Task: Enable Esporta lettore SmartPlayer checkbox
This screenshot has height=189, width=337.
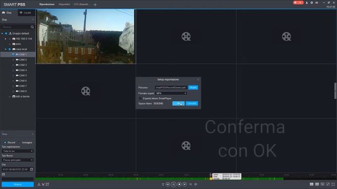Action: (x=141, y=98)
